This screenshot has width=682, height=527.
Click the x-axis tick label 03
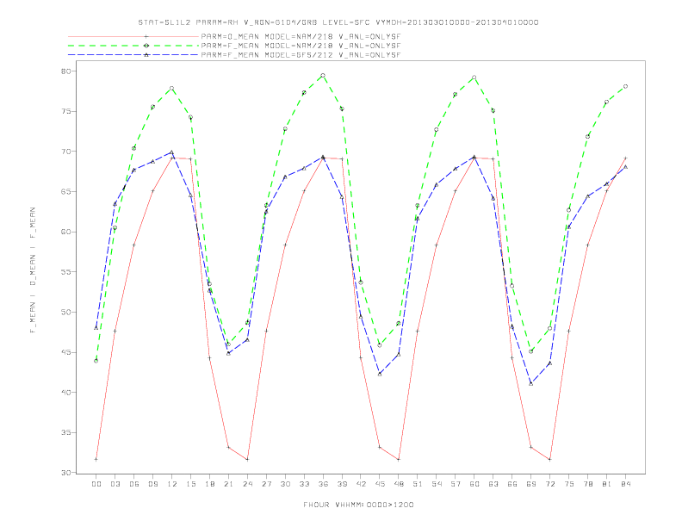point(115,484)
